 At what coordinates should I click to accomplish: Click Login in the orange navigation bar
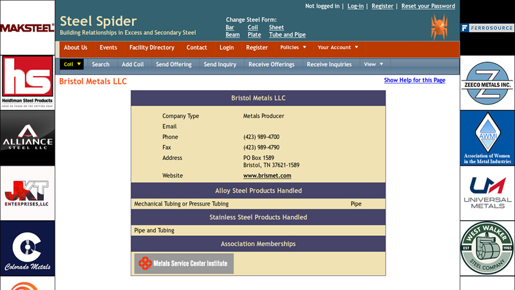point(227,47)
